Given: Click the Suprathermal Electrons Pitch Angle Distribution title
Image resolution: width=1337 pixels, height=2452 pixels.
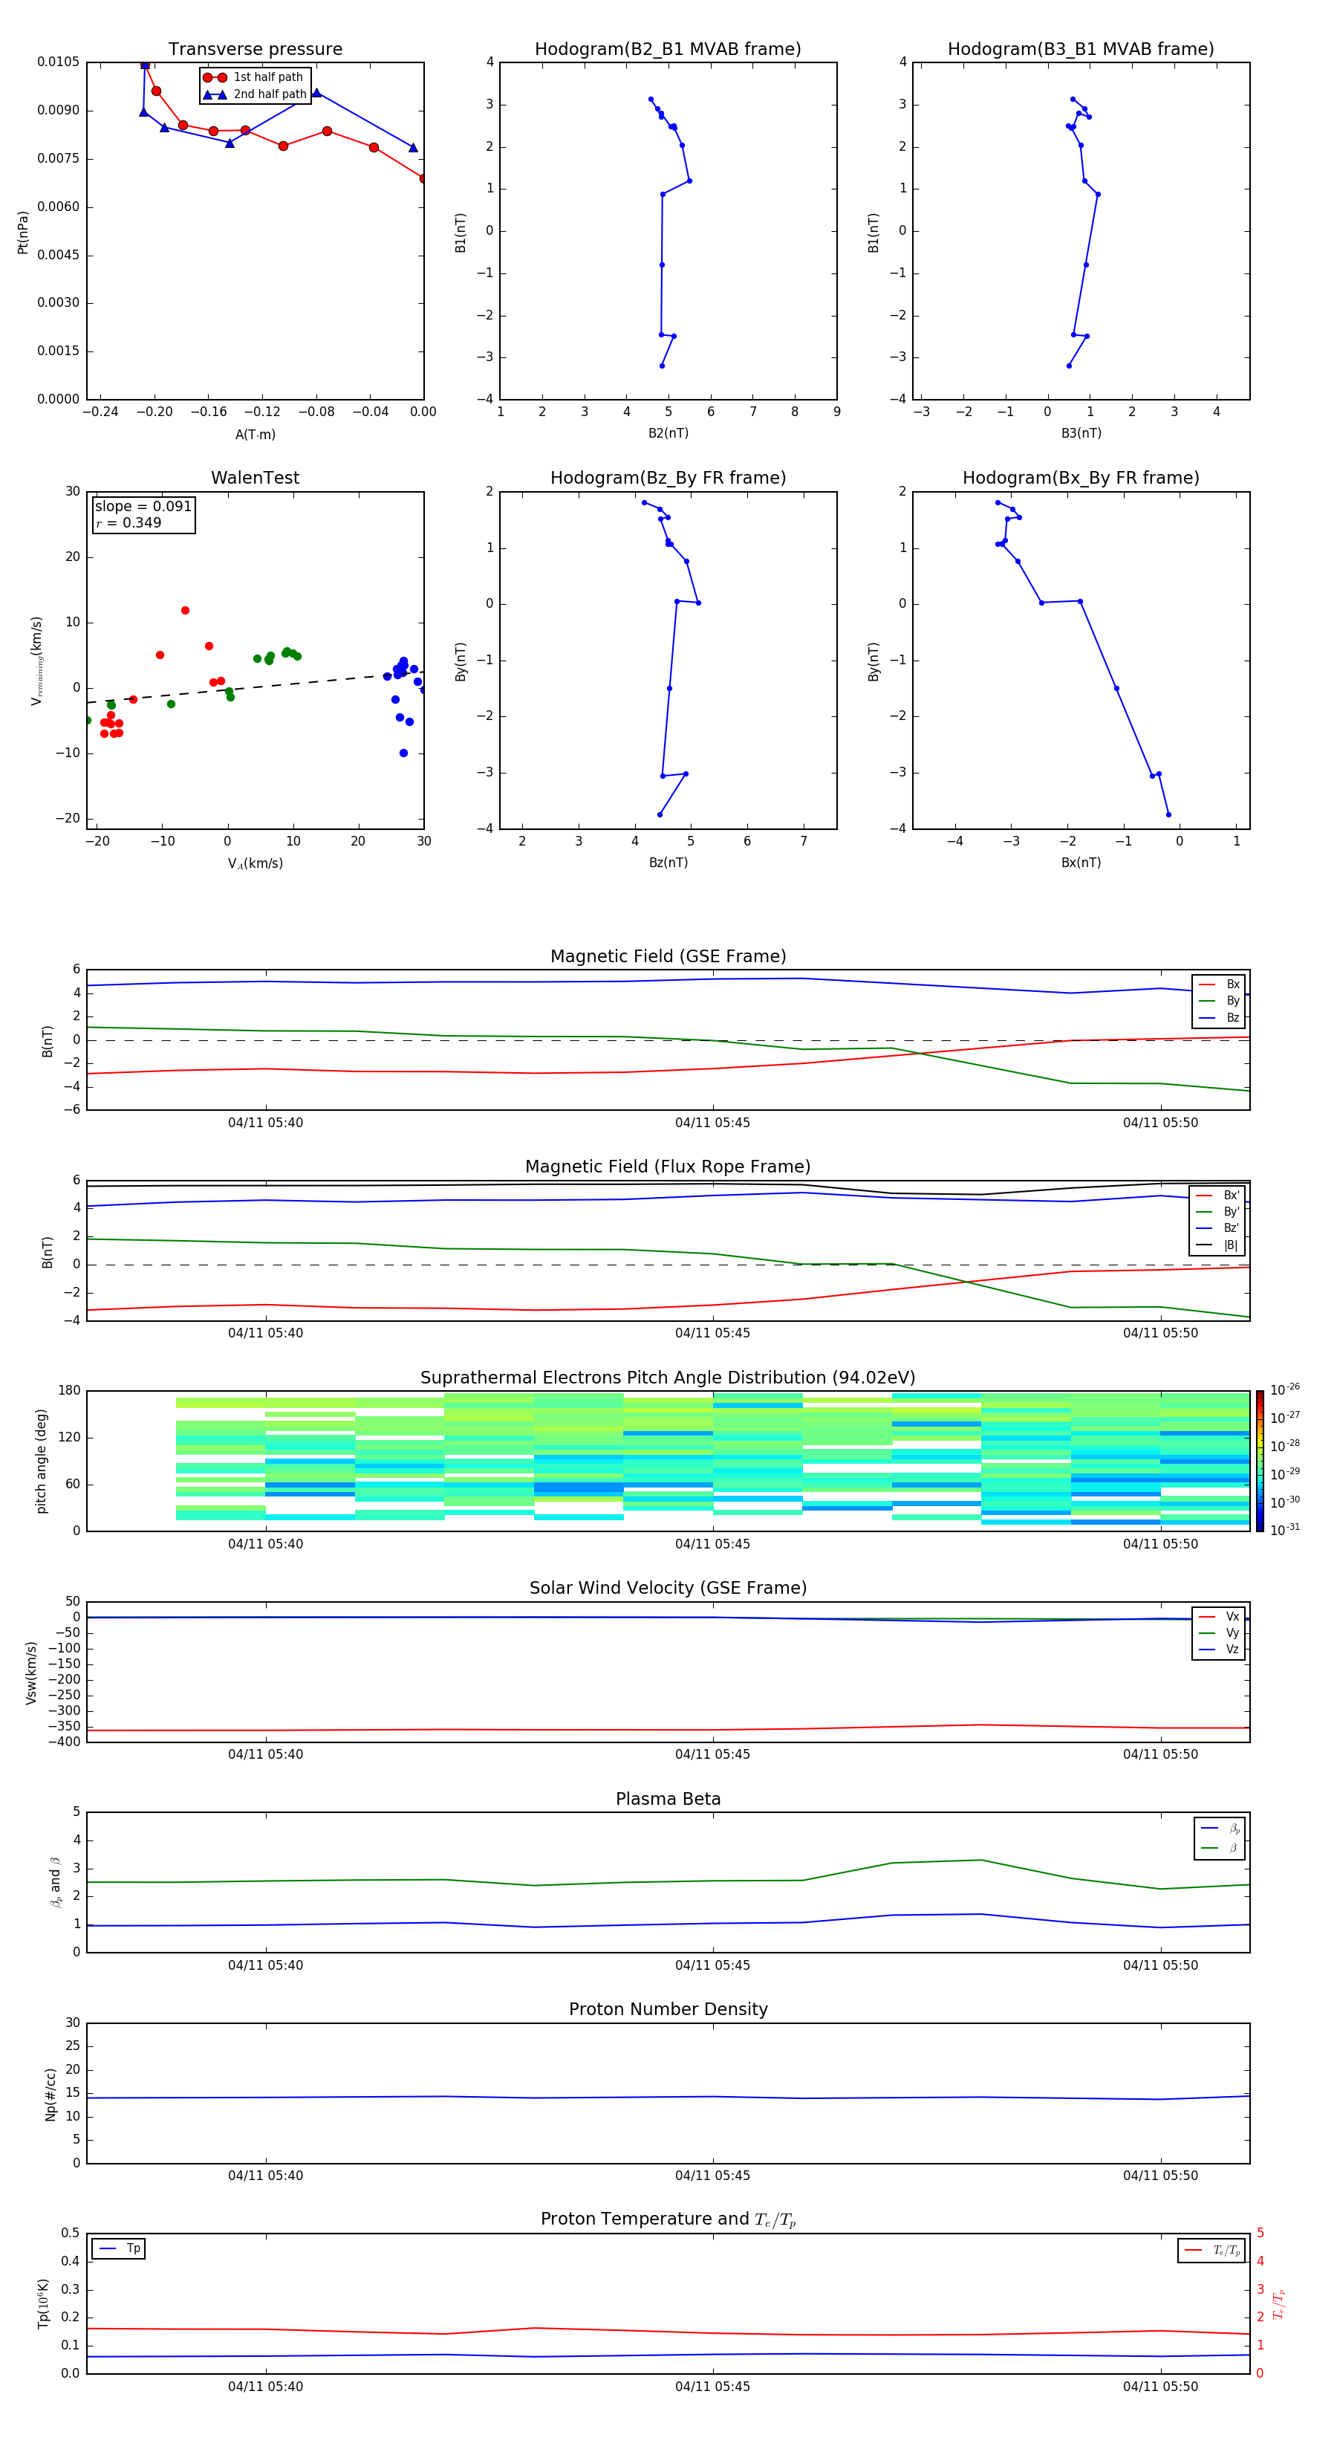Looking at the screenshot, I should [x=668, y=1378].
